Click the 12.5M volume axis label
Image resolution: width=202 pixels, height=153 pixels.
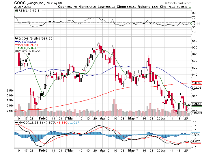click(x=9, y=90)
